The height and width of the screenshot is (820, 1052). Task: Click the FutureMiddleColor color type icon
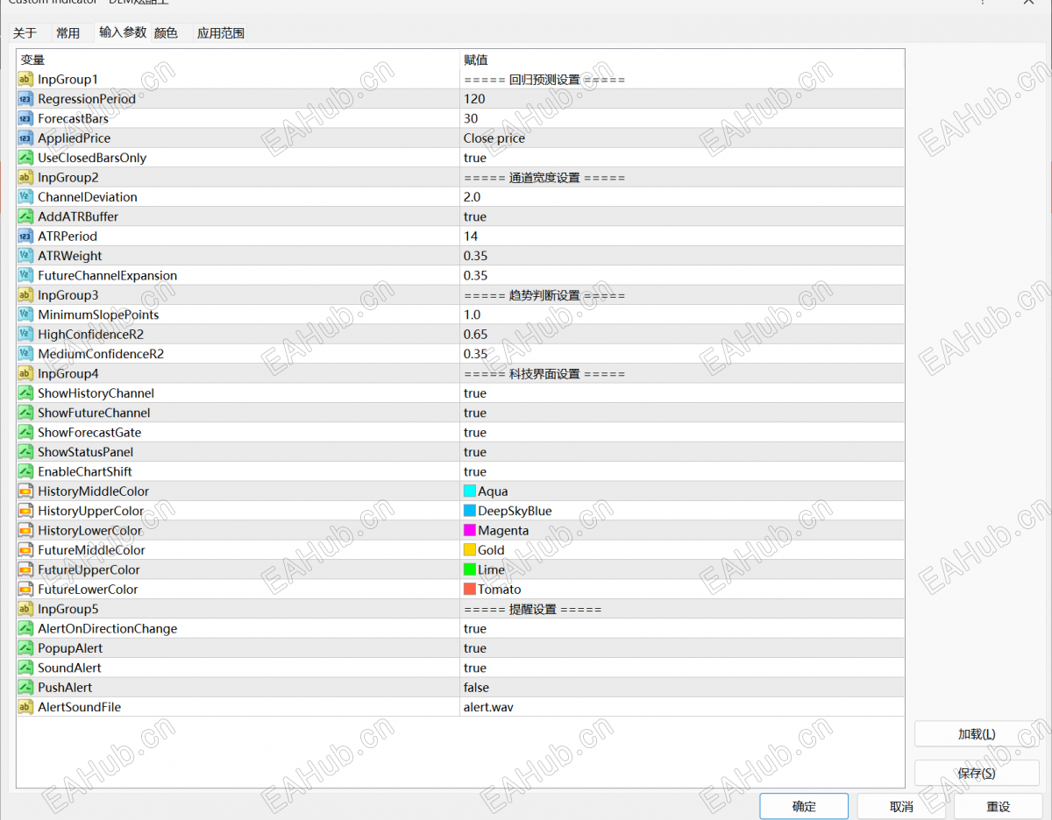click(25, 550)
